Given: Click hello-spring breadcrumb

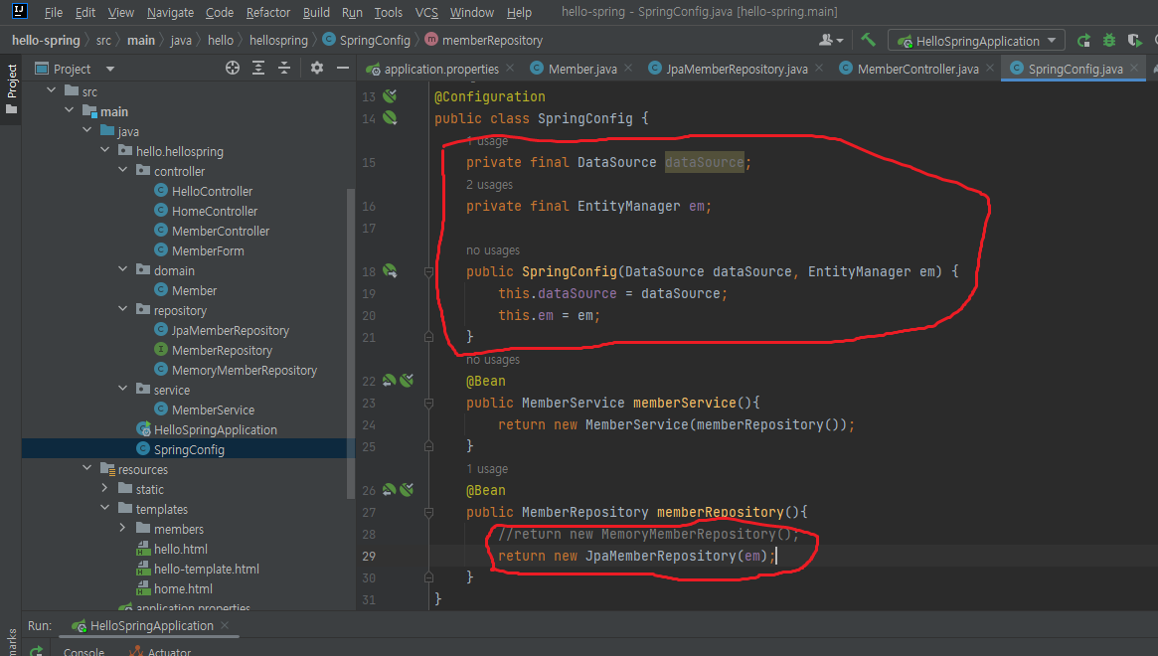Looking at the screenshot, I should pyautogui.click(x=46, y=40).
